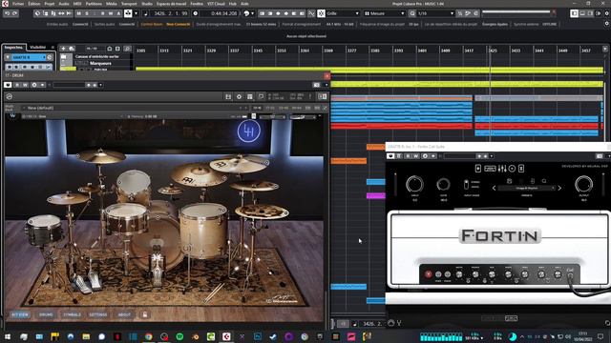This screenshot has height=343, width=611.
Task: Open the Transport menu
Action: (x=129, y=4)
